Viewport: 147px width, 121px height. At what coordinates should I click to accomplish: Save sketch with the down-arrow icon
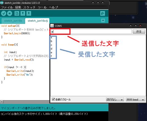tap(29, 14)
